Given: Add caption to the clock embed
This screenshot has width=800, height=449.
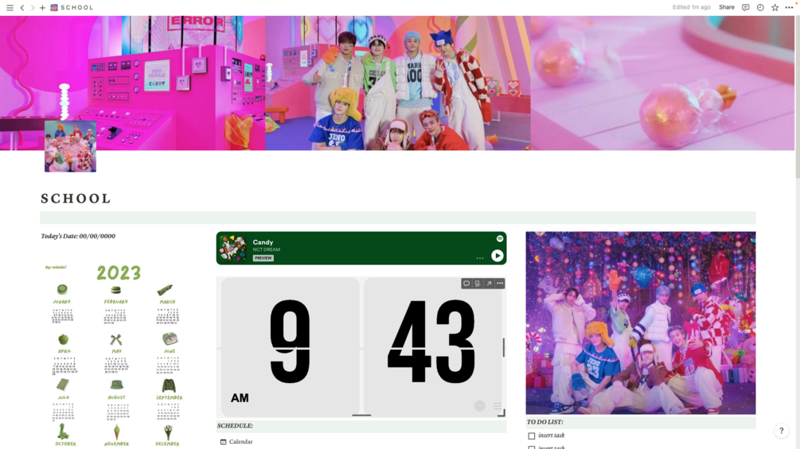Looking at the screenshot, I should click(478, 284).
